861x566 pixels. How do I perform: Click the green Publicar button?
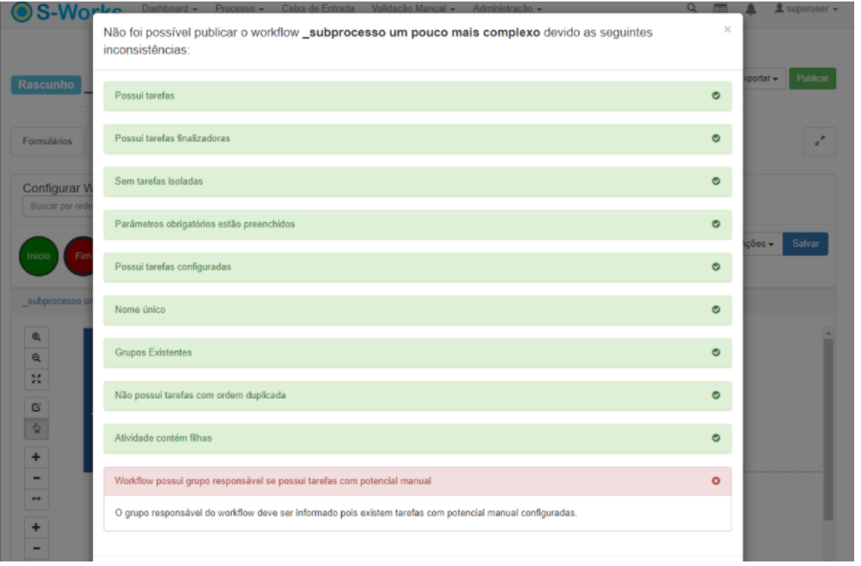tap(812, 79)
